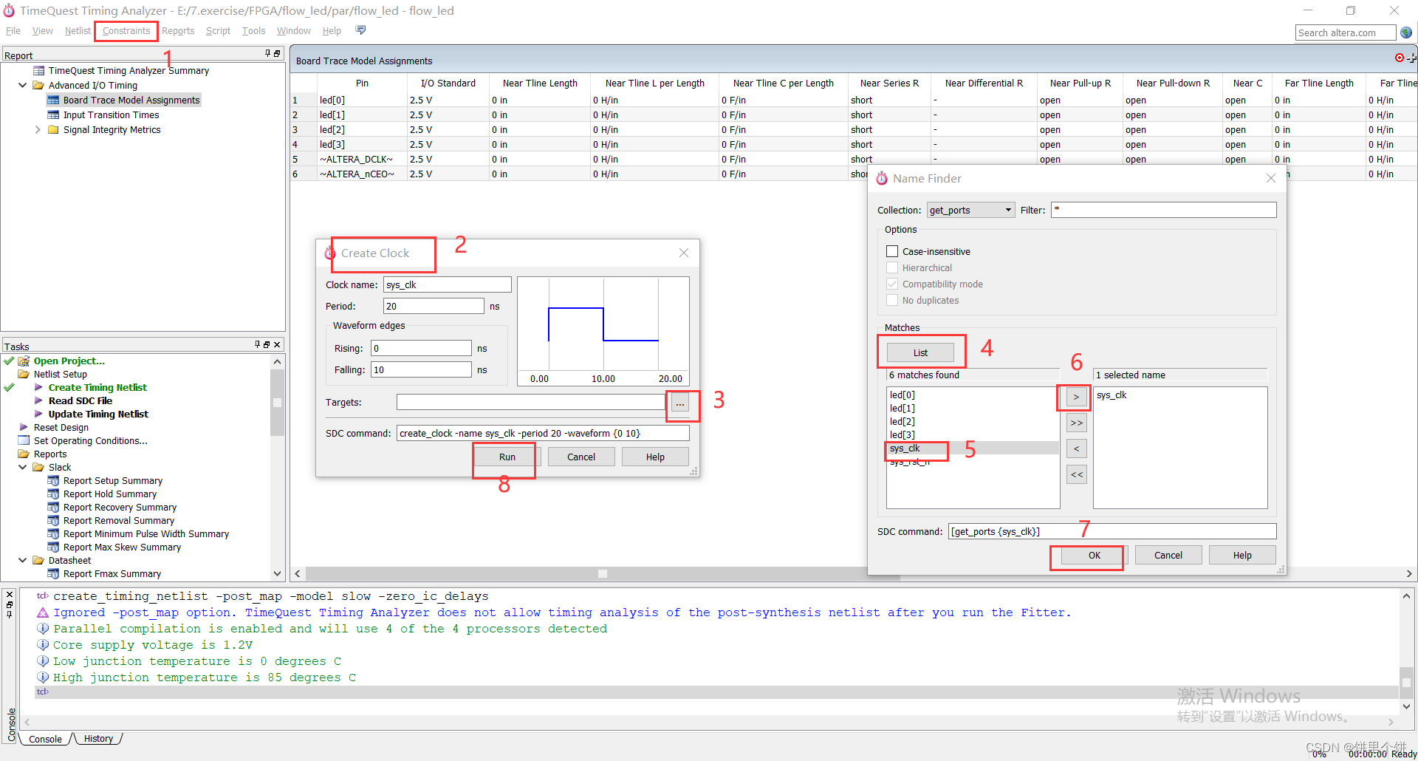Image resolution: width=1418 pixels, height=761 pixels.
Task: Toggle the Compatibility mode checkbox
Action: pos(892,284)
